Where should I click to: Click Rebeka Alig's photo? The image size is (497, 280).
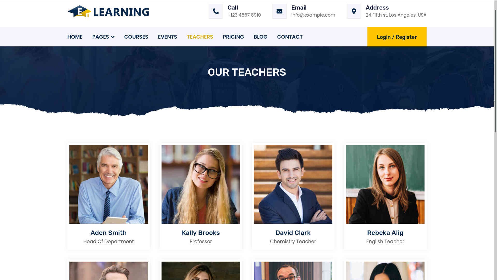coord(385,184)
